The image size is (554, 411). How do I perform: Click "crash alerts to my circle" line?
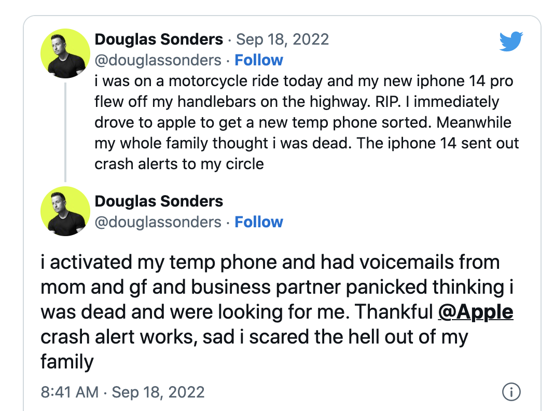pyautogui.click(x=179, y=165)
